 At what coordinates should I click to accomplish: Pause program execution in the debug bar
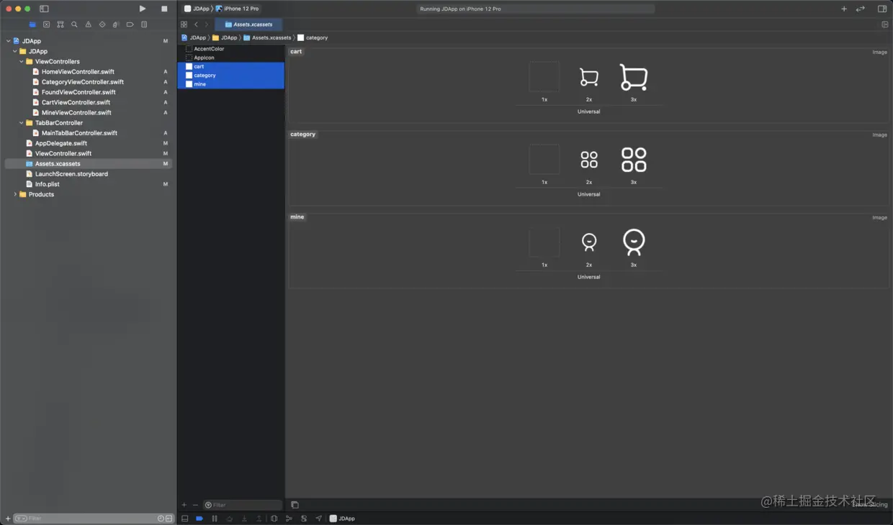(215, 519)
